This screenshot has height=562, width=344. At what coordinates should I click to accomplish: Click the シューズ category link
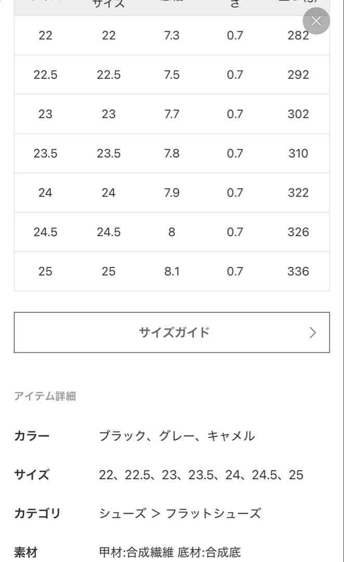tap(122, 514)
